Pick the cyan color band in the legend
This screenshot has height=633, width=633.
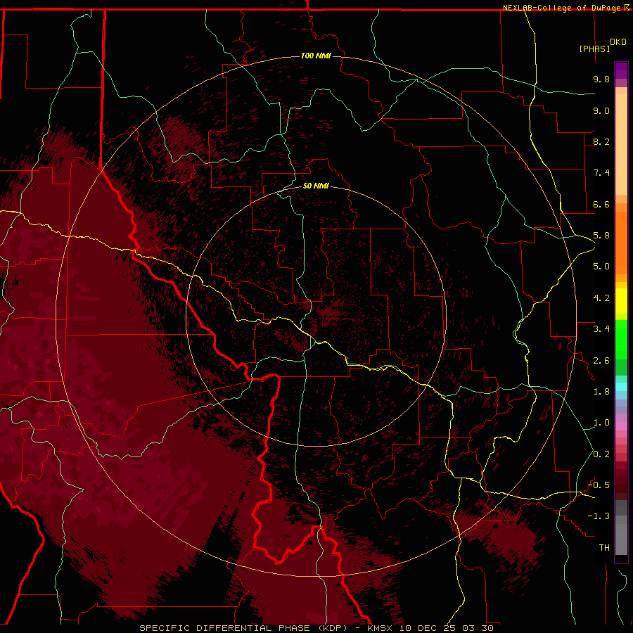coord(621,387)
